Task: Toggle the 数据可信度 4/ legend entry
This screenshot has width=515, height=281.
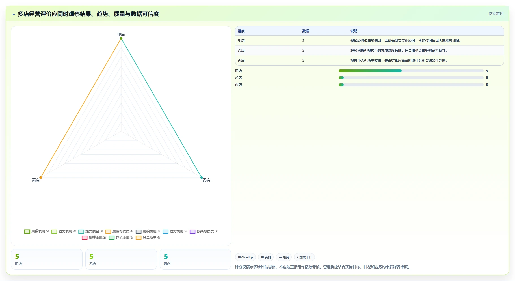Action: point(119,231)
